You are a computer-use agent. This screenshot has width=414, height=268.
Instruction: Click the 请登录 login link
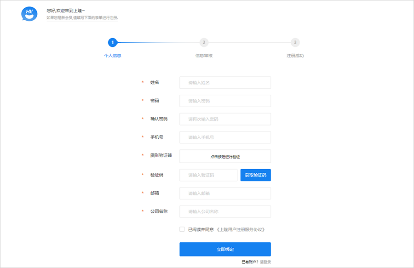coord(265,262)
